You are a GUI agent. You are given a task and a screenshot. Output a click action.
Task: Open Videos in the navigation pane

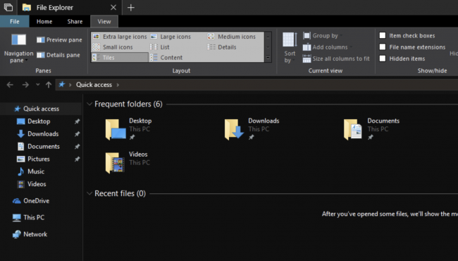point(37,184)
